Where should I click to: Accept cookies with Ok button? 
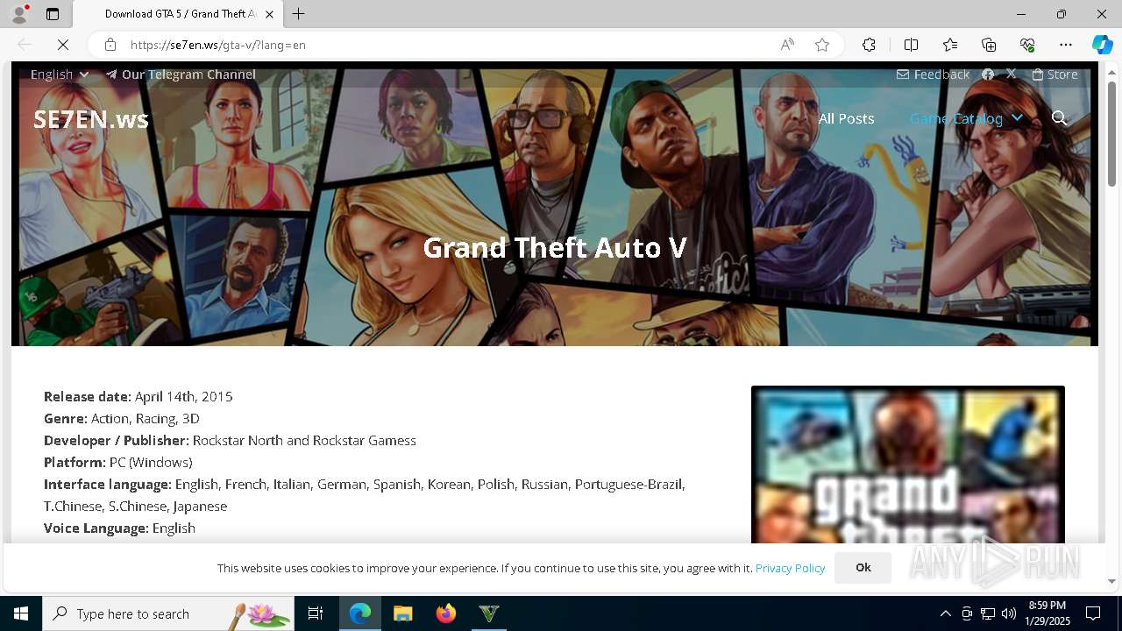click(863, 568)
